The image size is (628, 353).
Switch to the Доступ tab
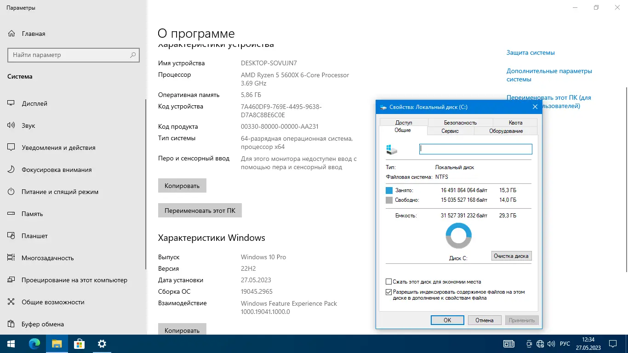(404, 123)
